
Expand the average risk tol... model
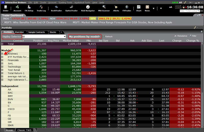pyautogui.click(x=2, y=76)
